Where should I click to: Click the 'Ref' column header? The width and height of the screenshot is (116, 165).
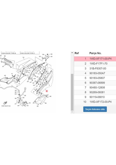coord(77,53)
